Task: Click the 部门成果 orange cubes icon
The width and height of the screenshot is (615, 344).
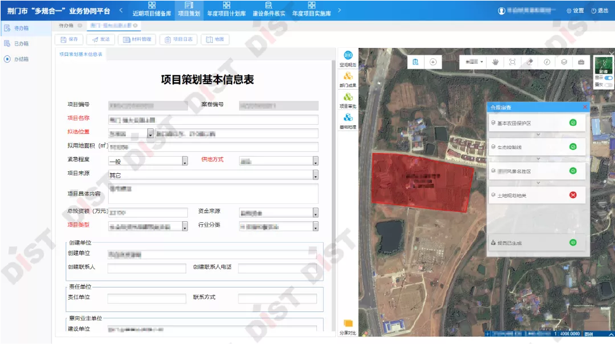Action: tap(348, 79)
